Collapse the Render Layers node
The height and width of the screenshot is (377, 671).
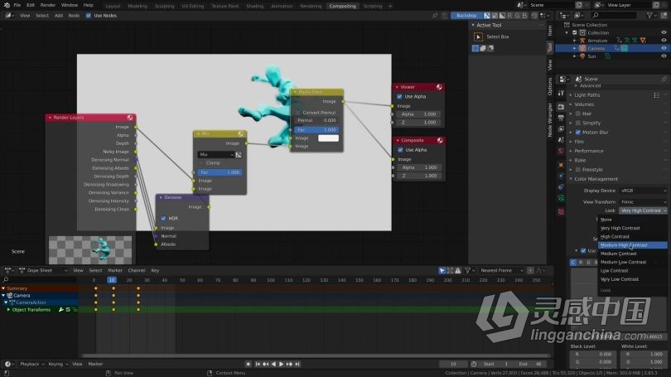click(50, 118)
